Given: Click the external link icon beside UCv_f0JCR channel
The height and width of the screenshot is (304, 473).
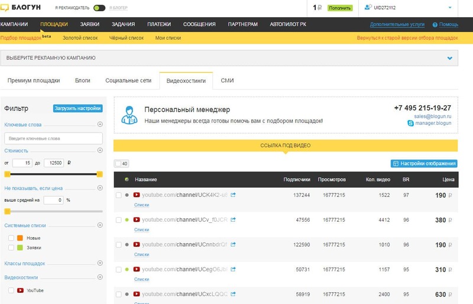Looking at the screenshot, I should point(233,219).
